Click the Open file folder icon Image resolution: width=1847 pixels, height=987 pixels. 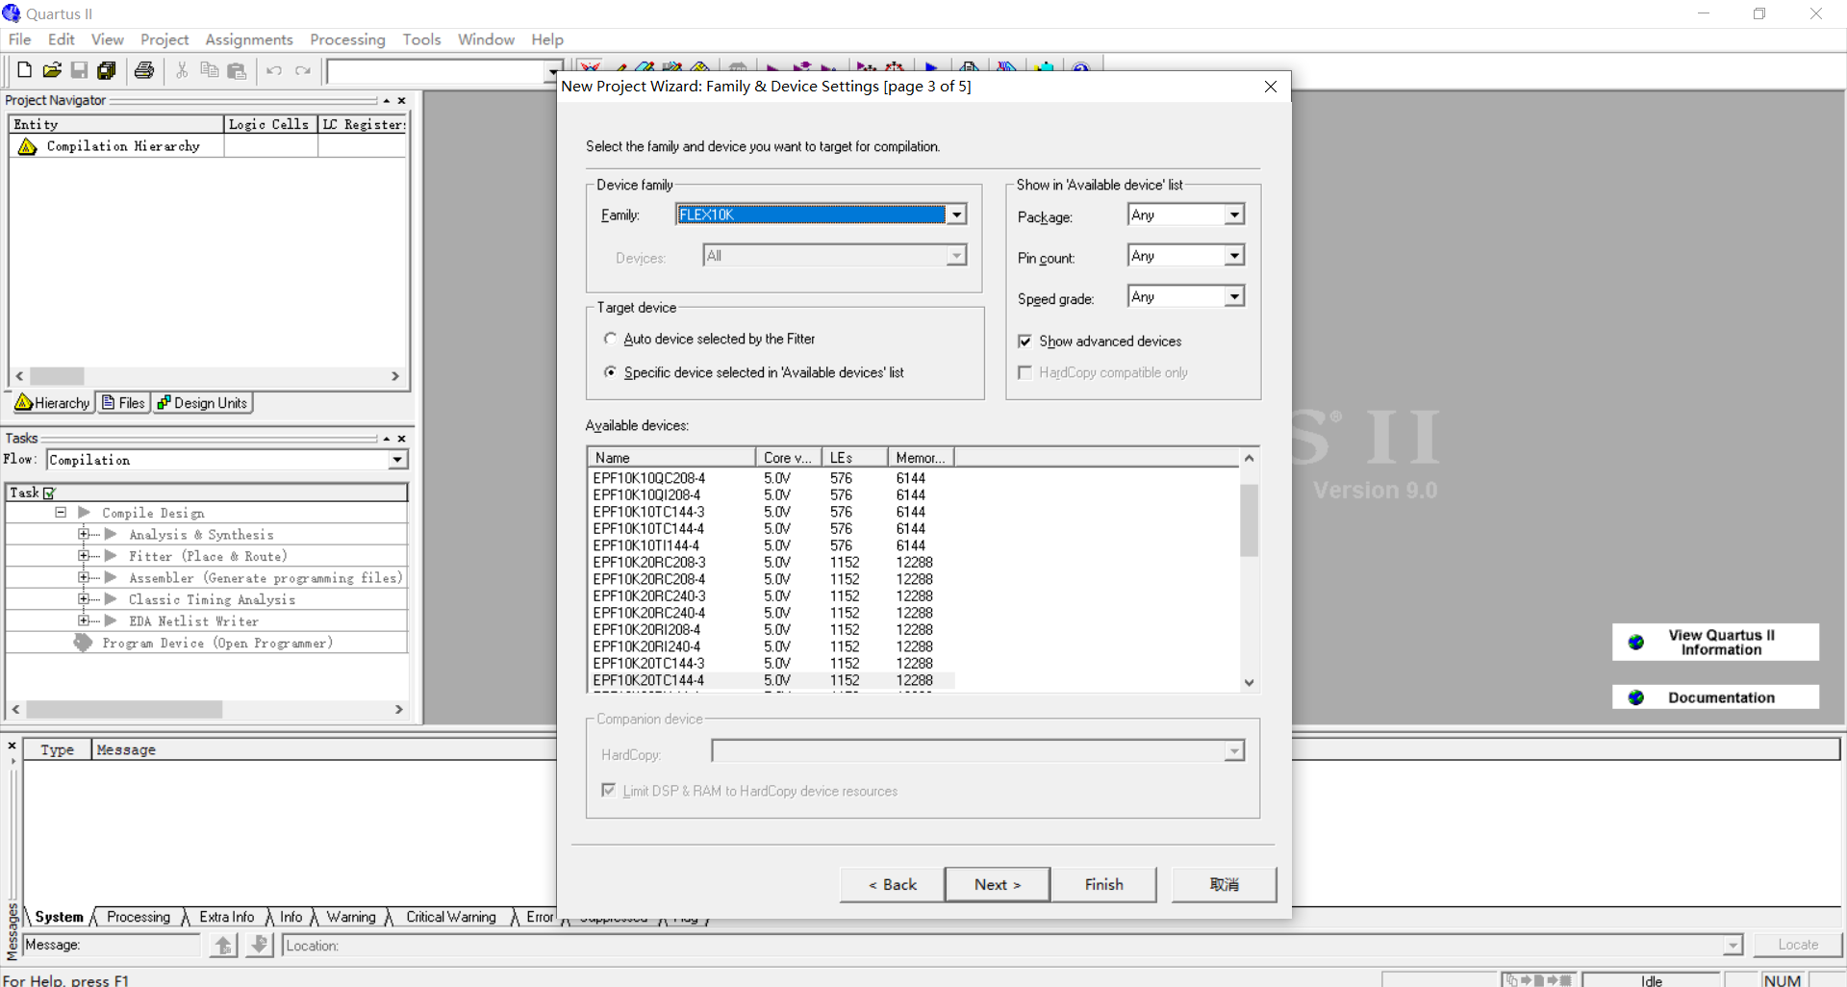click(52, 70)
